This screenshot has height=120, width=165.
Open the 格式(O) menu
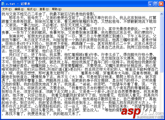coord(32,9)
